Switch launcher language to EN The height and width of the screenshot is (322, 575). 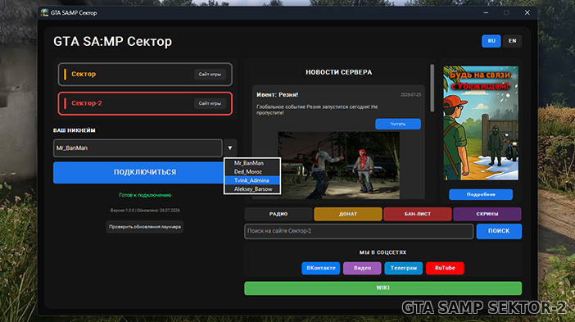tap(512, 41)
